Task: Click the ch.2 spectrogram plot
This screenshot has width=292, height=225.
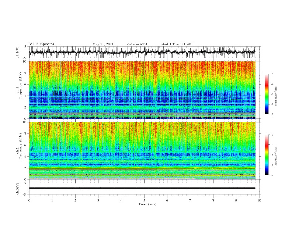Action: 142,151
